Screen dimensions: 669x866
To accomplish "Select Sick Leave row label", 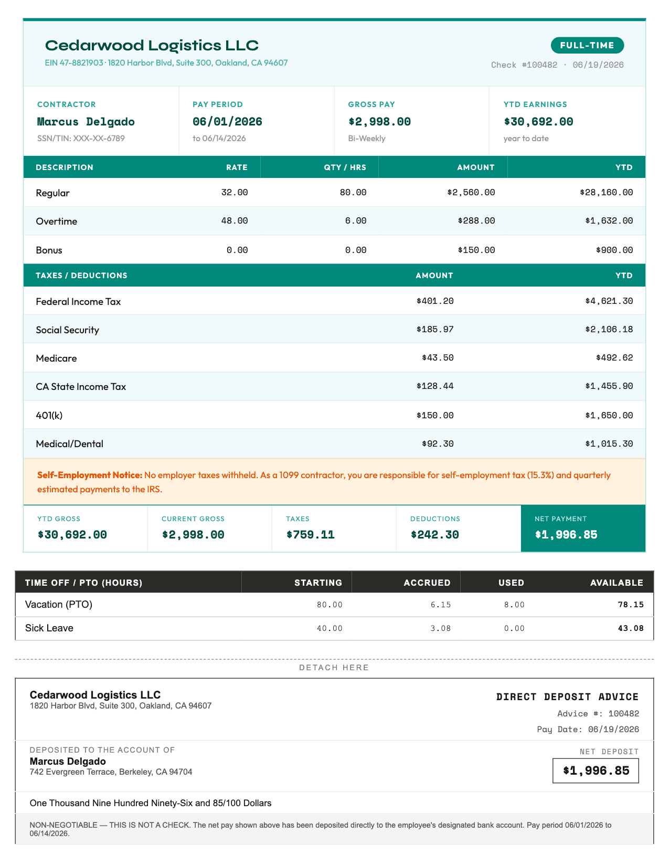I will pyautogui.click(x=49, y=628).
